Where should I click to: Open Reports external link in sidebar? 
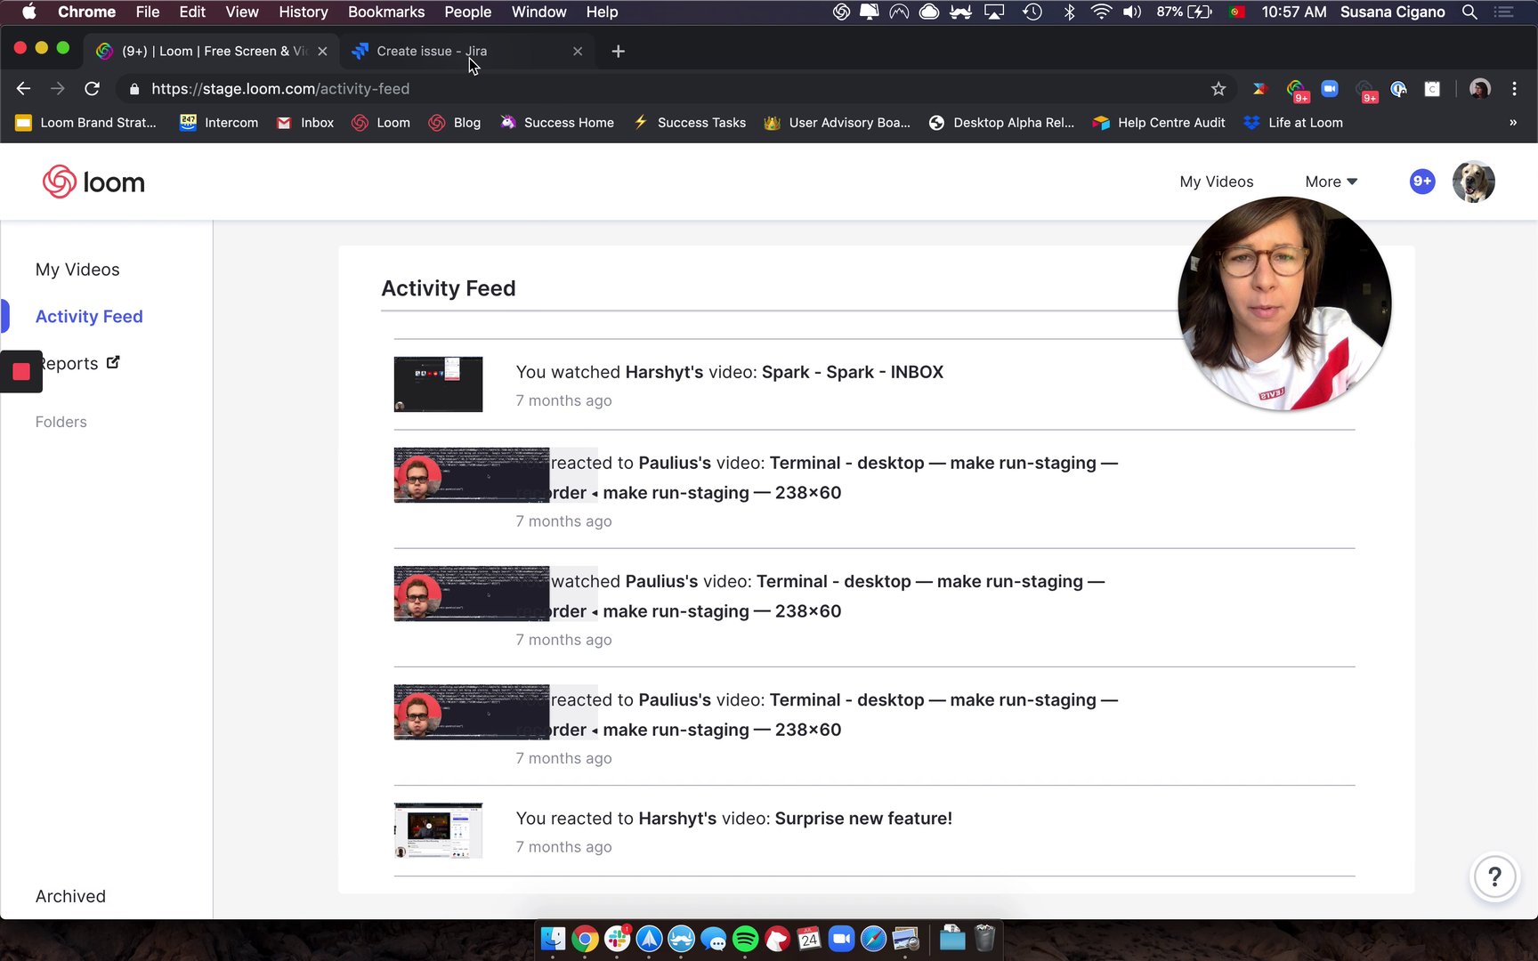tap(77, 363)
